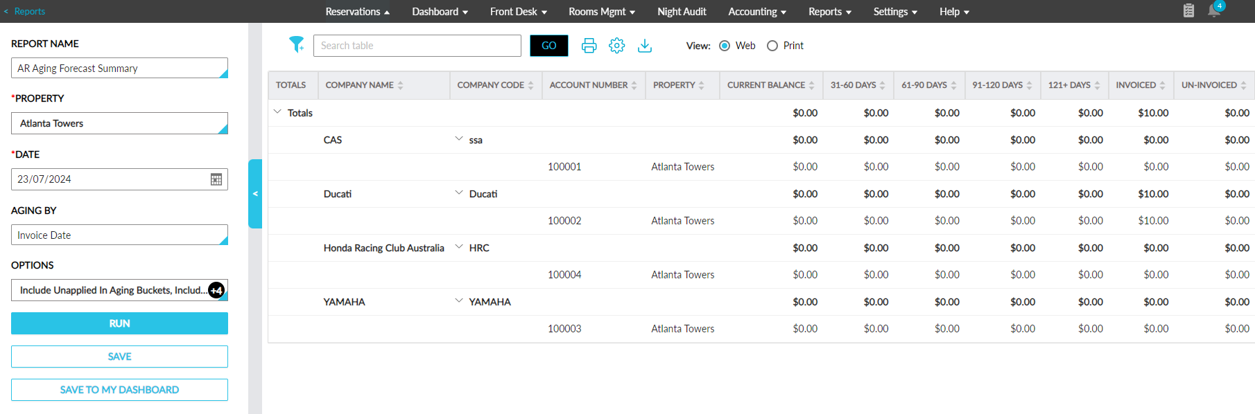Collapse the Totals row

point(277,111)
